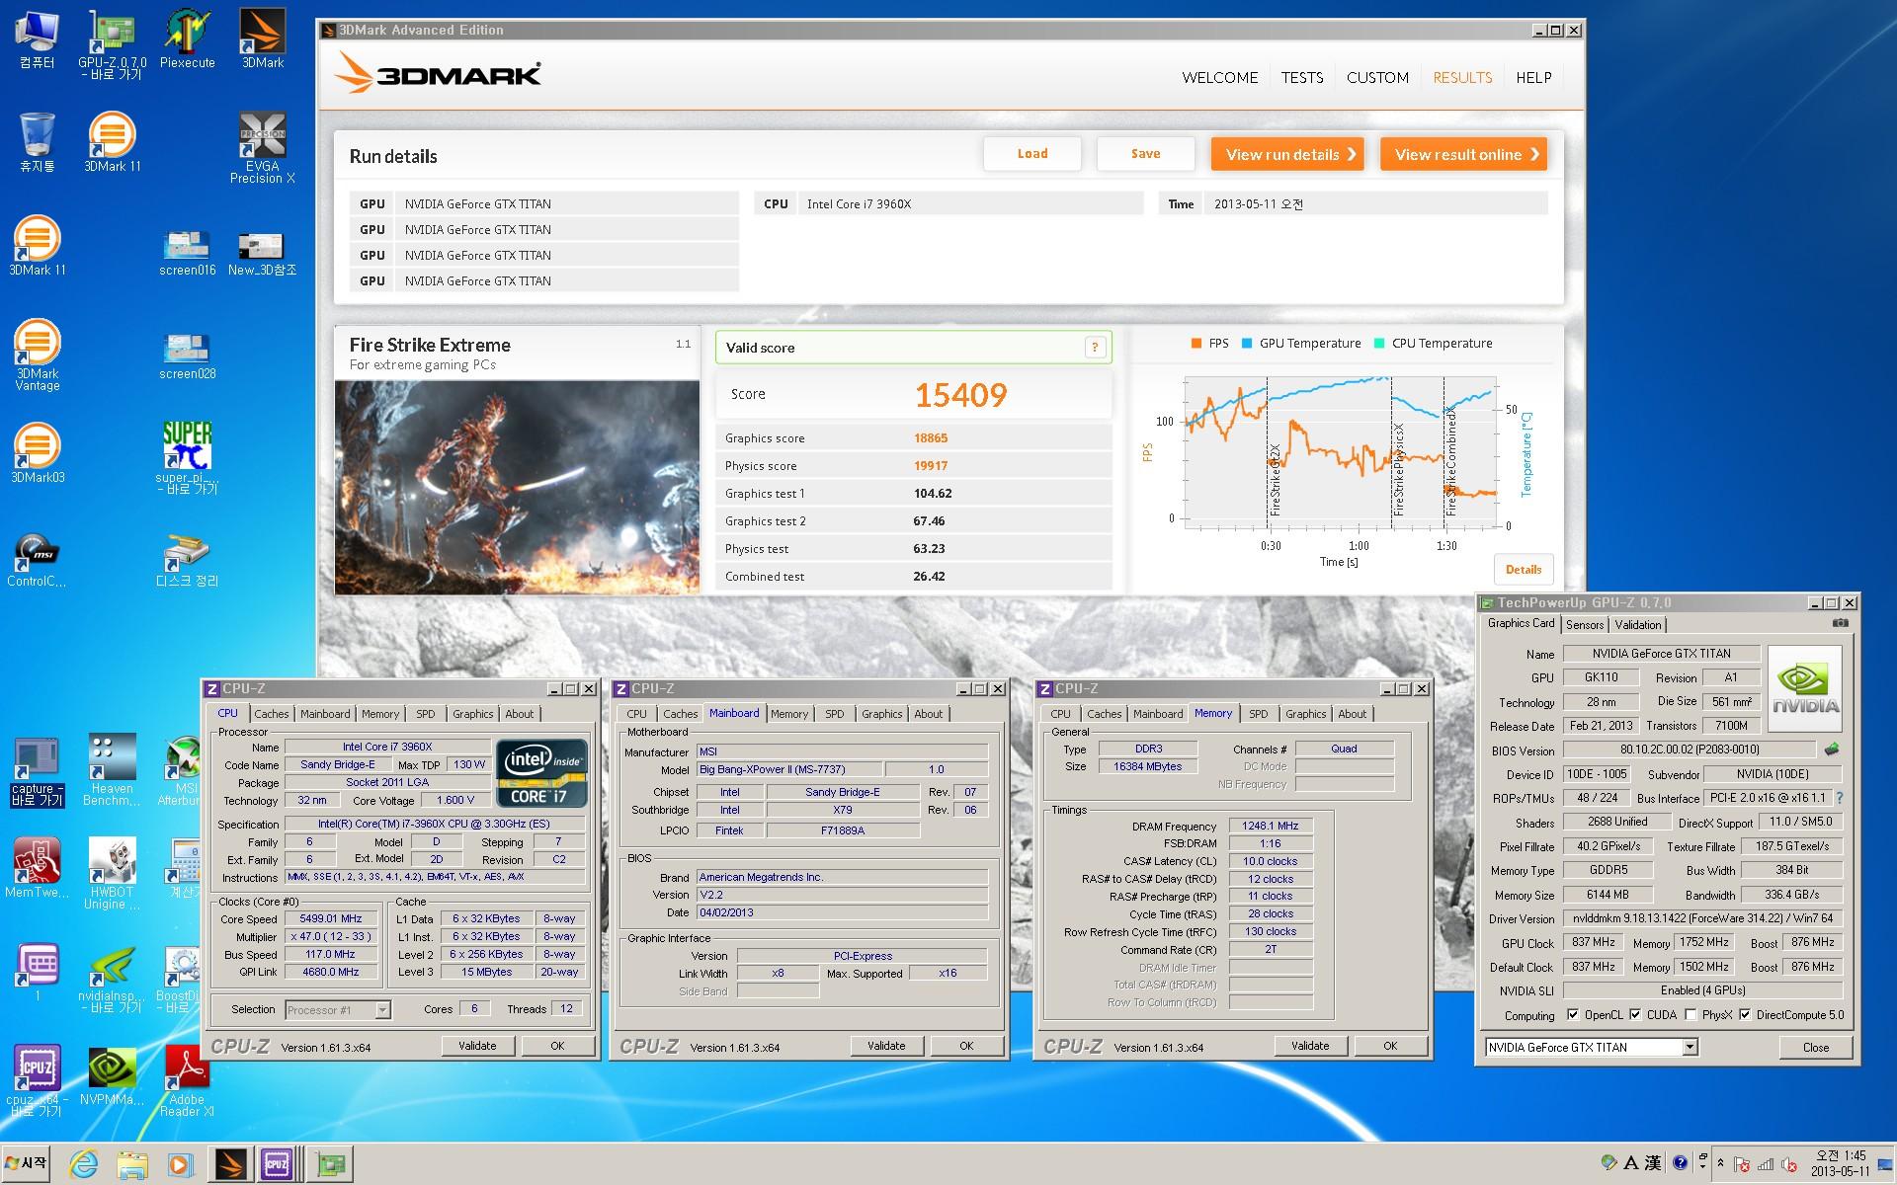
Task: Select the Validation tab in GPU-Z
Action: point(1637,624)
